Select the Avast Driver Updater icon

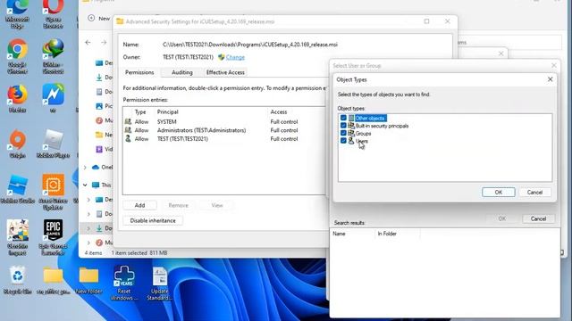(x=53, y=192)
